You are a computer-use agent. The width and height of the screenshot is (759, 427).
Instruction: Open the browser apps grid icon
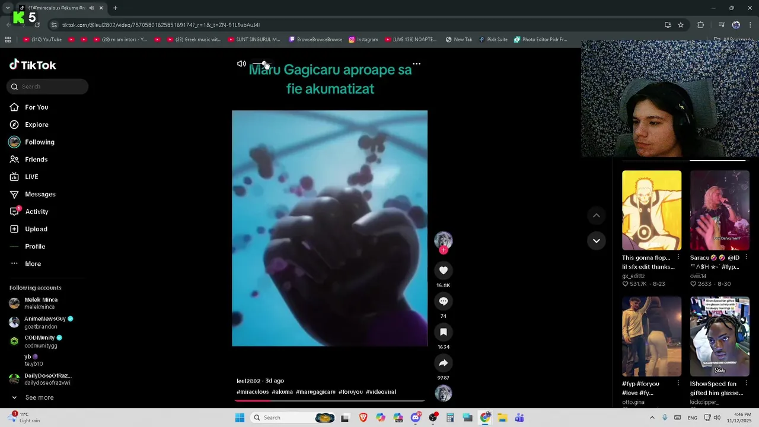8,40
